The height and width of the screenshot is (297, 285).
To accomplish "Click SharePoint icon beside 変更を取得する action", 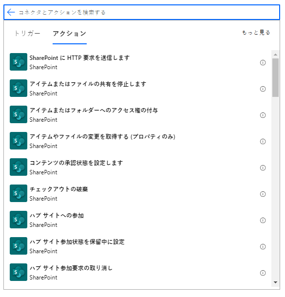I will (19, 141).
